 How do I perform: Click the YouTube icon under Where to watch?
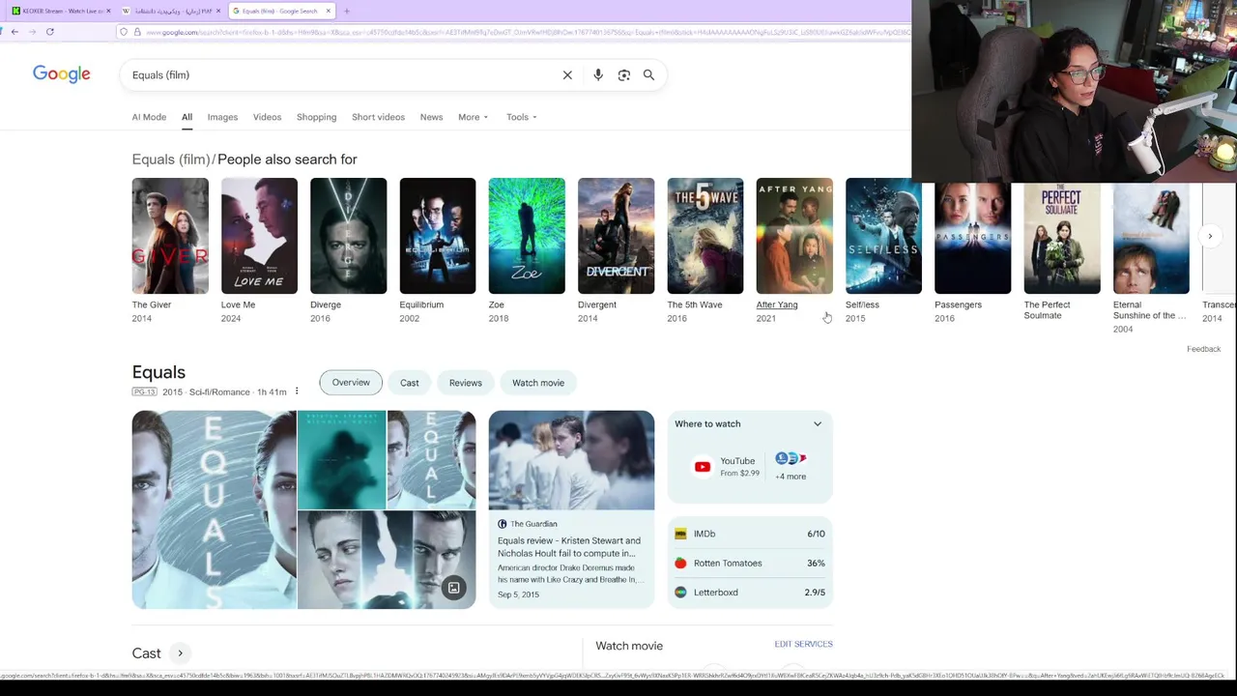[x=703, y=467]
